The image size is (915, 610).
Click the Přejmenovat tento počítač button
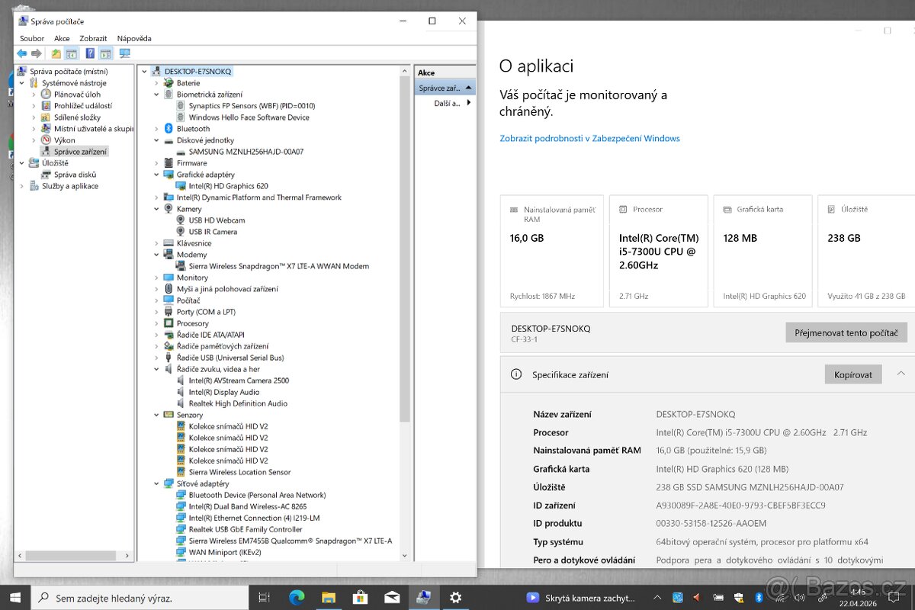click(x=846, y=332)
